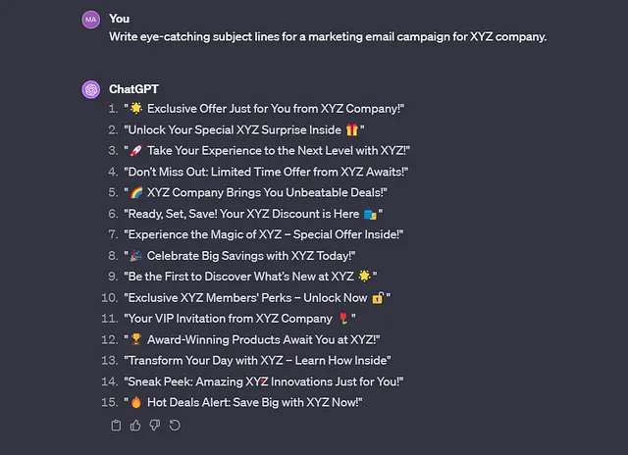Click the rocket emoji in line 3
This screenshot has width=628, height=455.
[x=136, y=150]
